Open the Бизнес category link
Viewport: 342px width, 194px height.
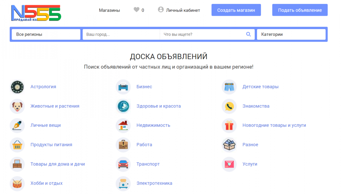tap(144, 87)
